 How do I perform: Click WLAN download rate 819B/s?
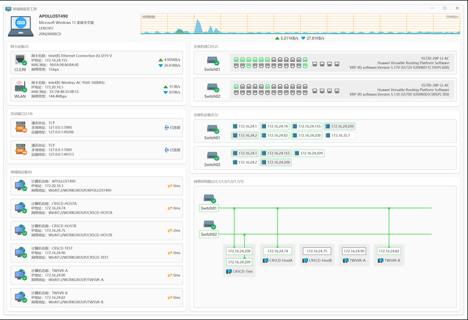click(x=172, y=92)
